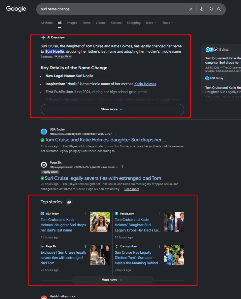Click the Cosmopolitan icon in Top stories
Screen dimensions: 241x299
click(117, 247)
